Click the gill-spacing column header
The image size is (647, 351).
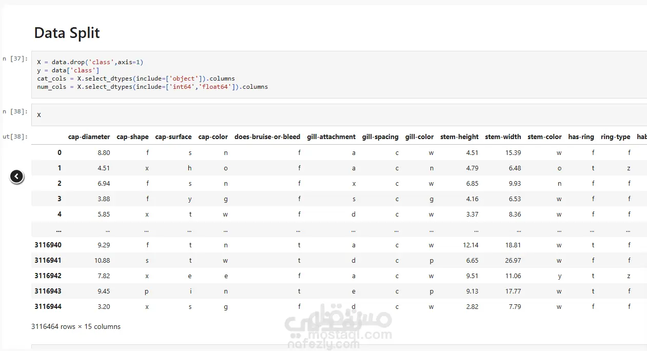click(380, 137)
